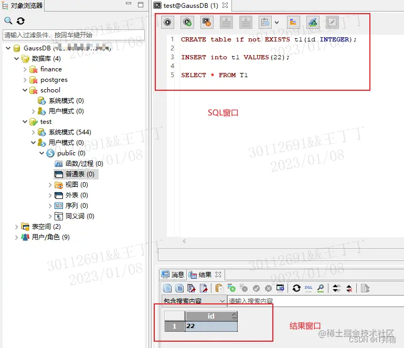
Task: Focus the result search input field
Action: (x=316, y=301)
